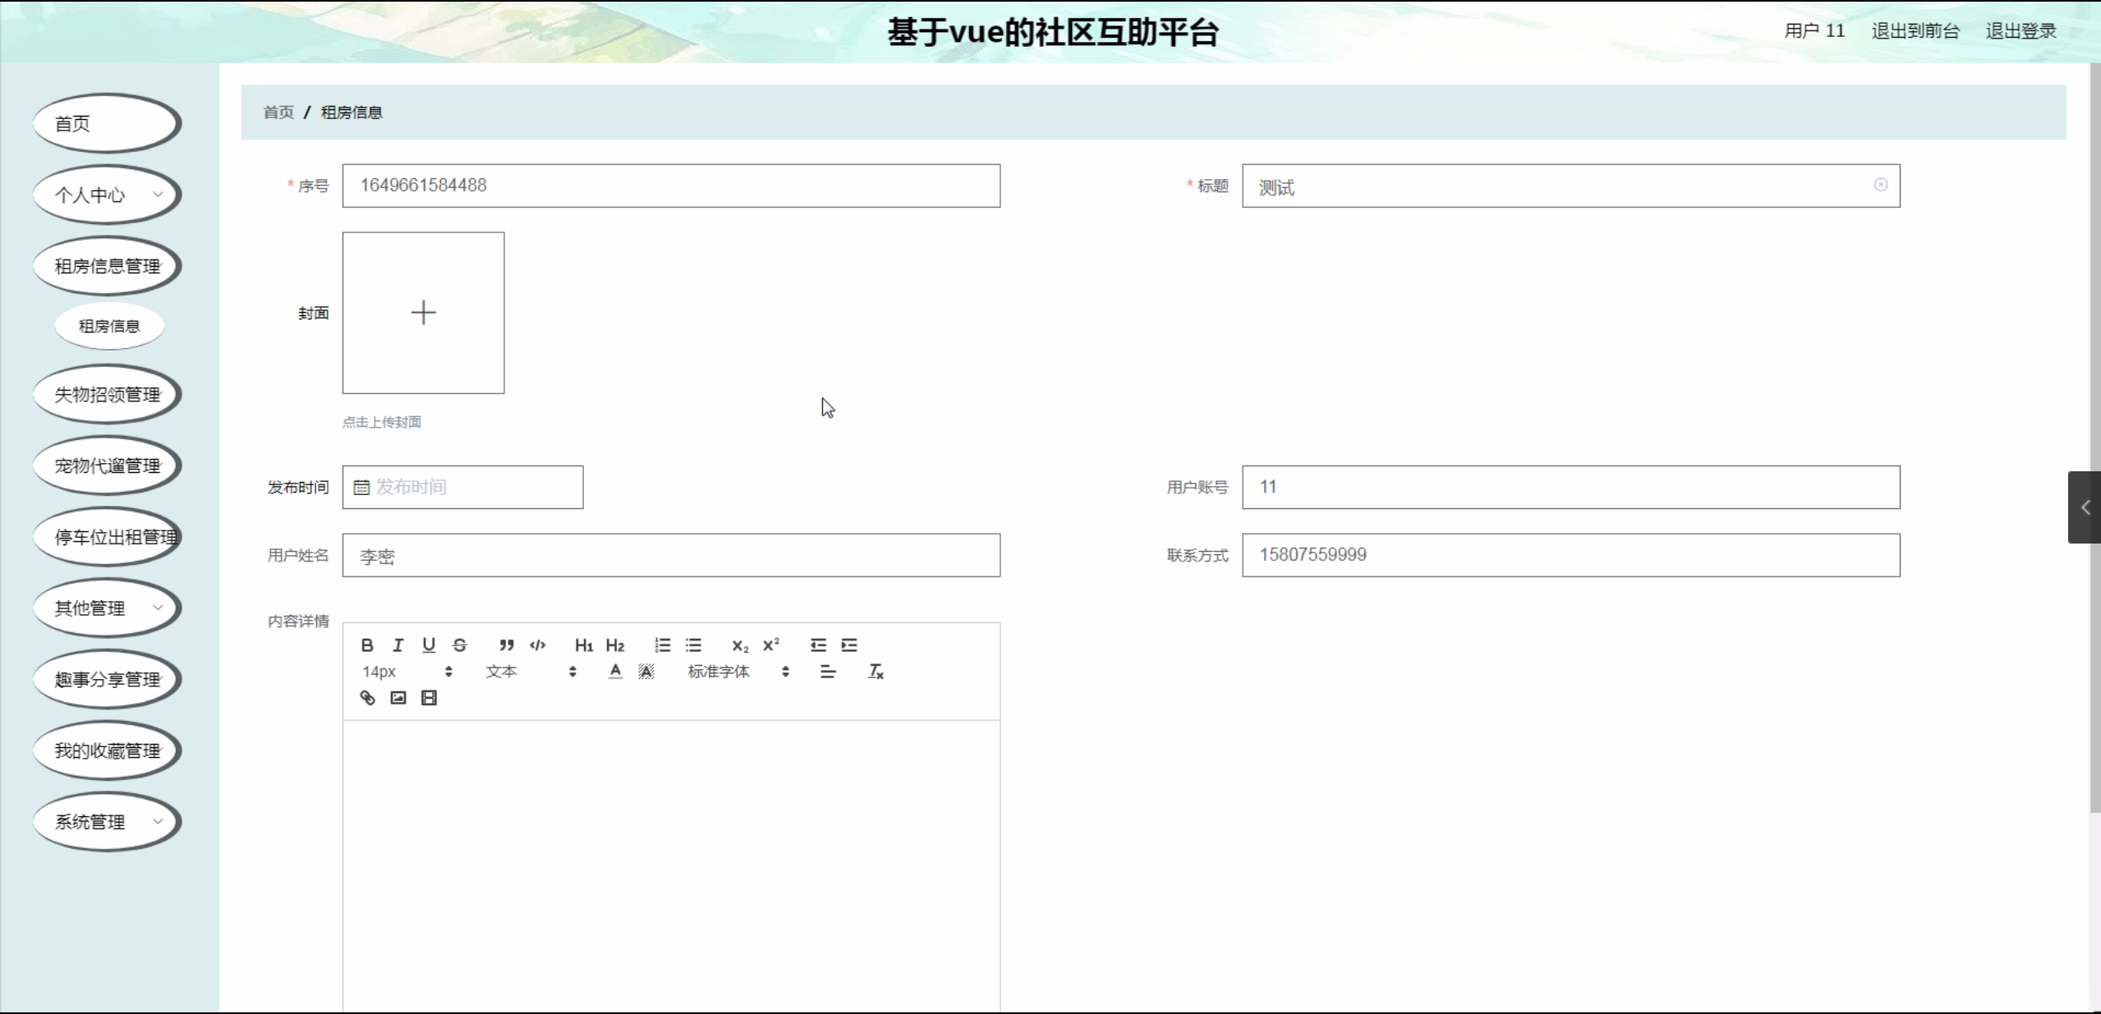Expand the 个人中心 sidebar menu

pyautogui.click(x=107, y=195)
